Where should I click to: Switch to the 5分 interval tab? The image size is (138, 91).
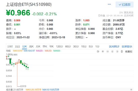point(91,46)
